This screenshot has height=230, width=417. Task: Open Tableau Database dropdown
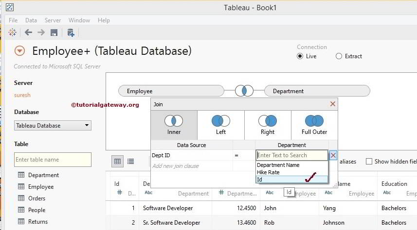[x=53, y=126]
